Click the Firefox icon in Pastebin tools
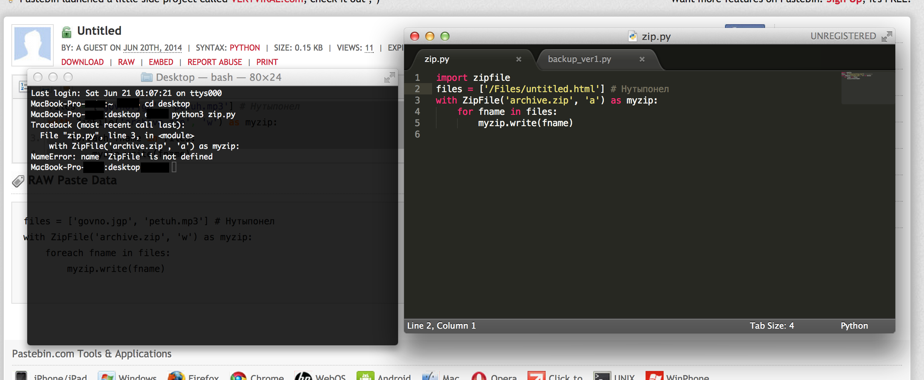The width and height of the screenshot is (924, 380). coord(176,376)
